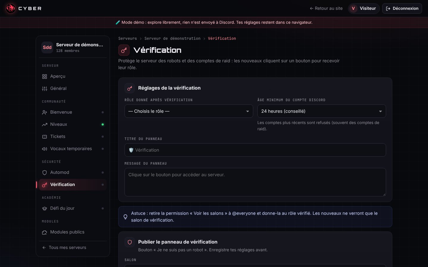Screen dimensions: 428x267
Task: Click the '128 membres' text
Action: pos(68,51)
